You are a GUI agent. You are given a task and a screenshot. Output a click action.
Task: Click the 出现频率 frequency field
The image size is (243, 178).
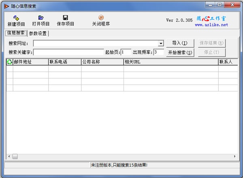point(158,52)
